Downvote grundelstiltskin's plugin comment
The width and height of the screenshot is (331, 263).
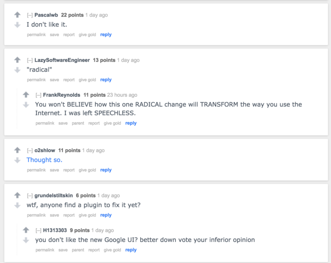[x=17, y=205]
